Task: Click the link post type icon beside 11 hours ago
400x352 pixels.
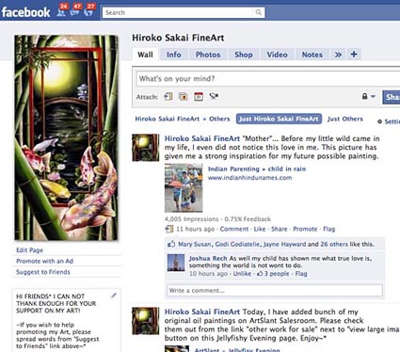Action: 168,229
